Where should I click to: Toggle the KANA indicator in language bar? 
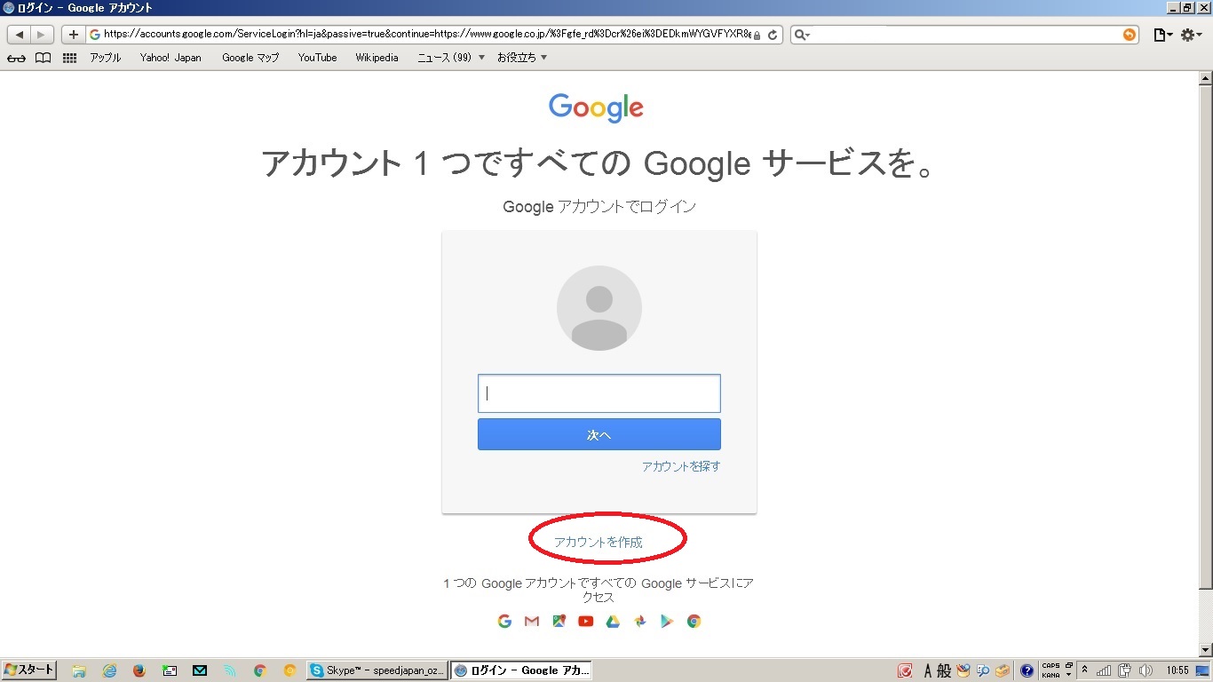pos(1050,676)
